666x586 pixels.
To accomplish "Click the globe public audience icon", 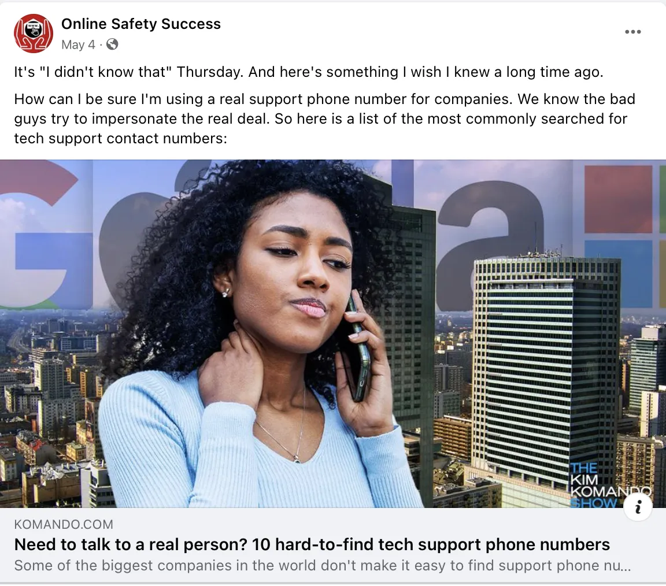I will (x=112, y=44).
